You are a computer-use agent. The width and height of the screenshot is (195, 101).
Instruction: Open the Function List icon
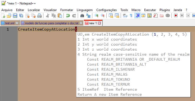click(x=156, y=16)
